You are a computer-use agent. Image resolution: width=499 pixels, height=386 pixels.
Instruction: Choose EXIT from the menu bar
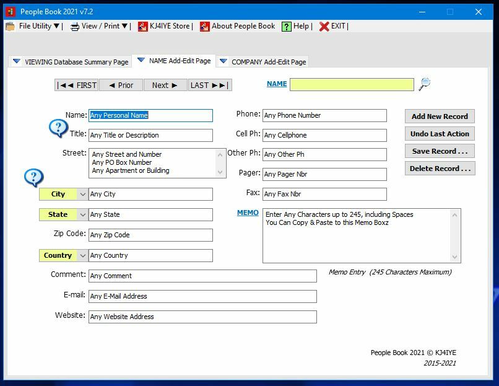coord(338,26)
